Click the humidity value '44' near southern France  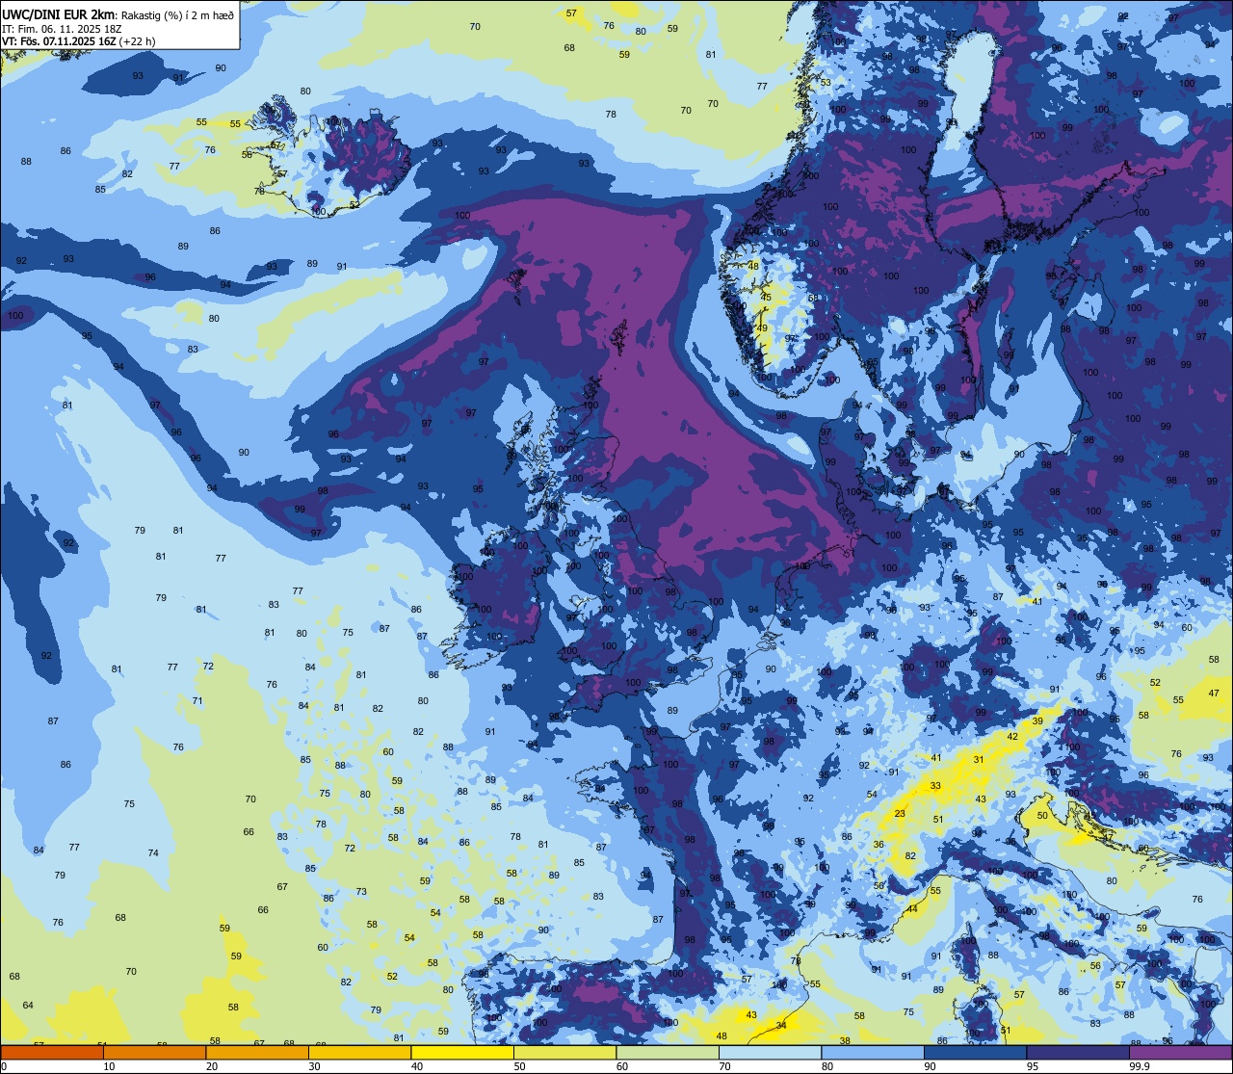pyautogui.click(x=912, y=909)
